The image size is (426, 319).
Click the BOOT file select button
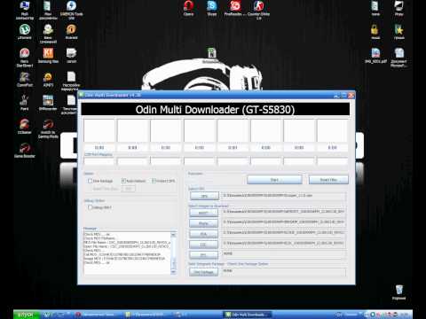(203, 213)
